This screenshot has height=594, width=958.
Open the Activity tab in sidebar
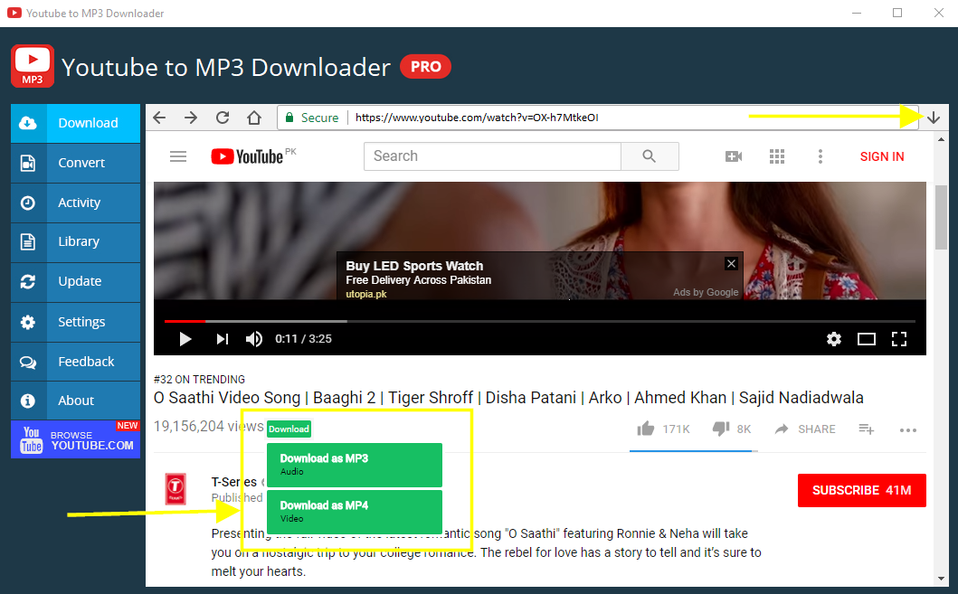click(x=75, y=203)
